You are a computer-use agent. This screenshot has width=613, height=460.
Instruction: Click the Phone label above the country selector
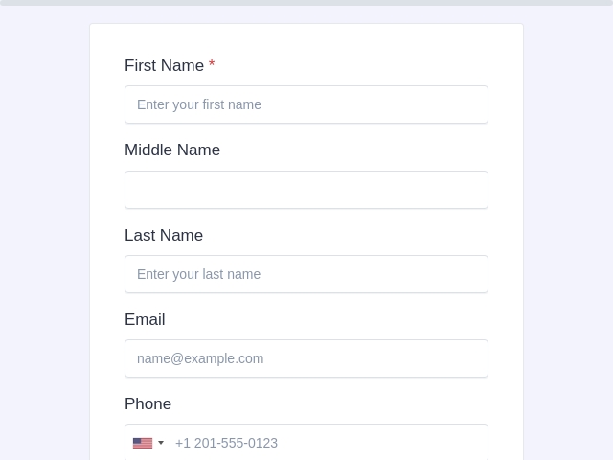coord(148,403)
